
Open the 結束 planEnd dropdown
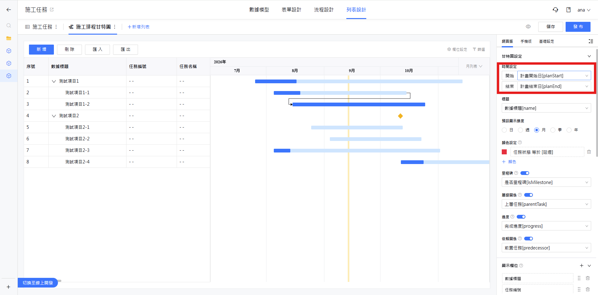tap(554, 86)
